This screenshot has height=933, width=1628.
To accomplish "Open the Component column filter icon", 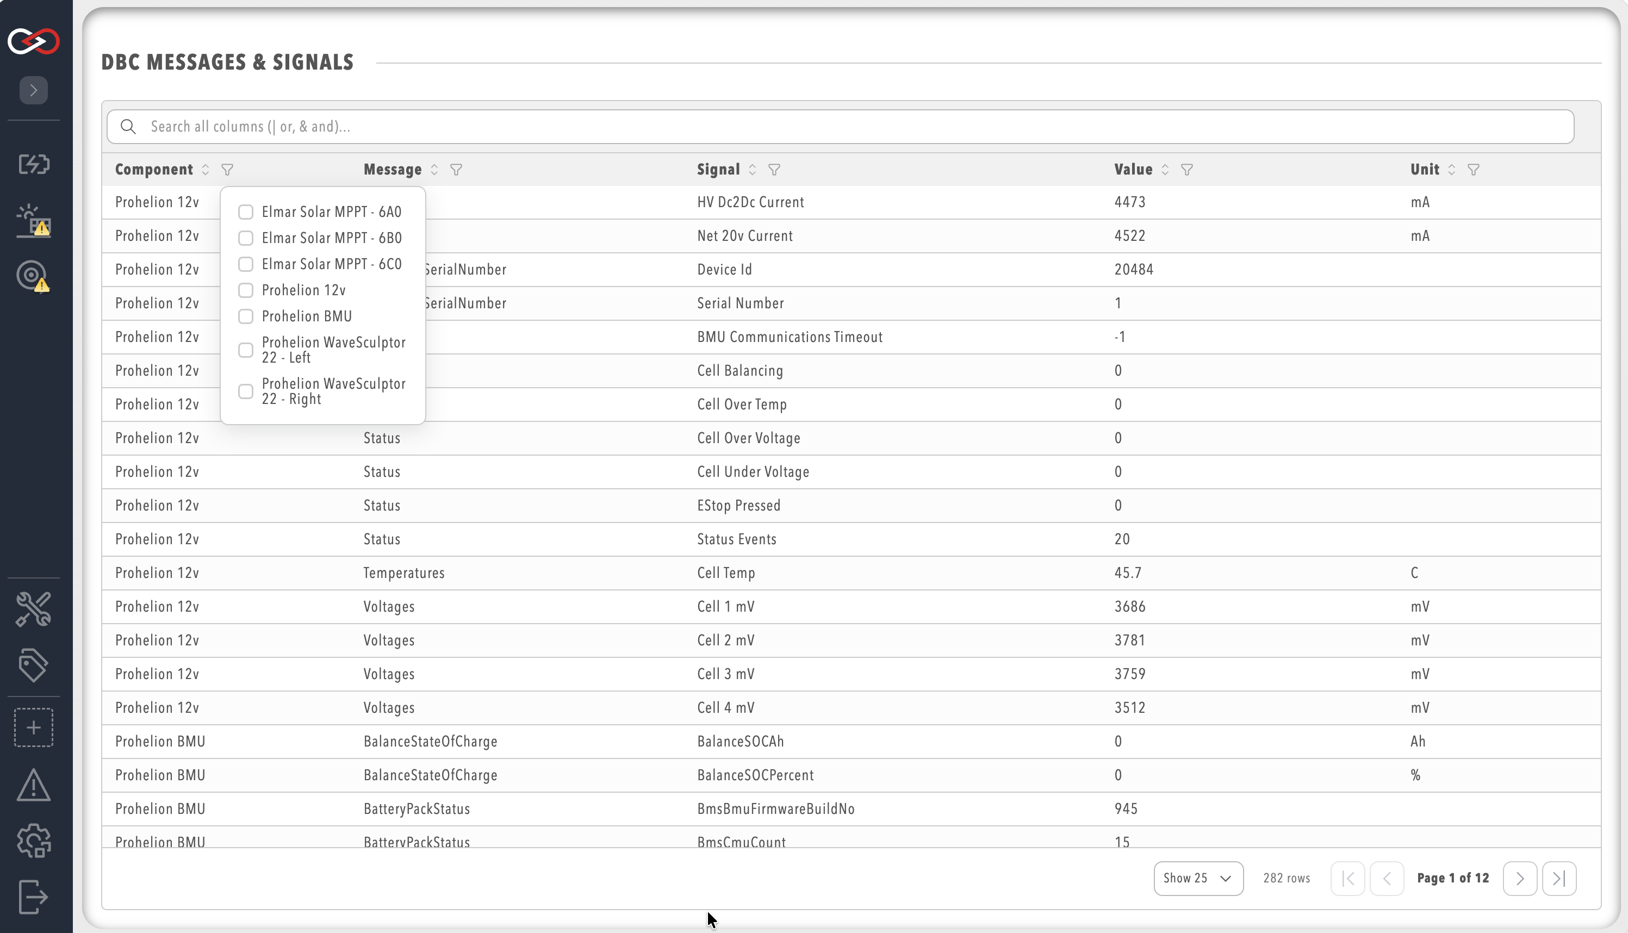I will pyautogui.click(x=227, y=170).
